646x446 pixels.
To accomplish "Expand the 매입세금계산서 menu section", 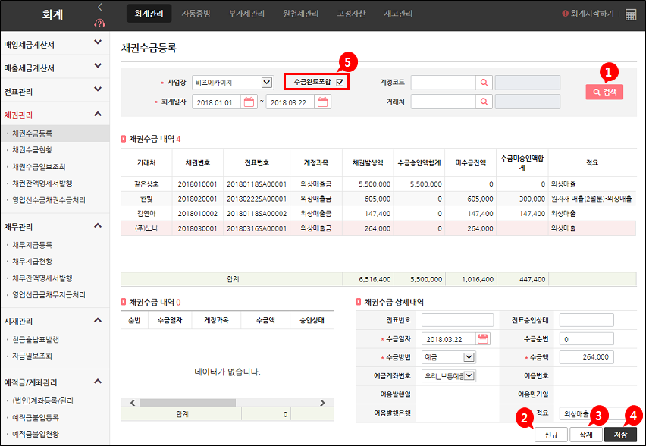I will coord(98,42).
